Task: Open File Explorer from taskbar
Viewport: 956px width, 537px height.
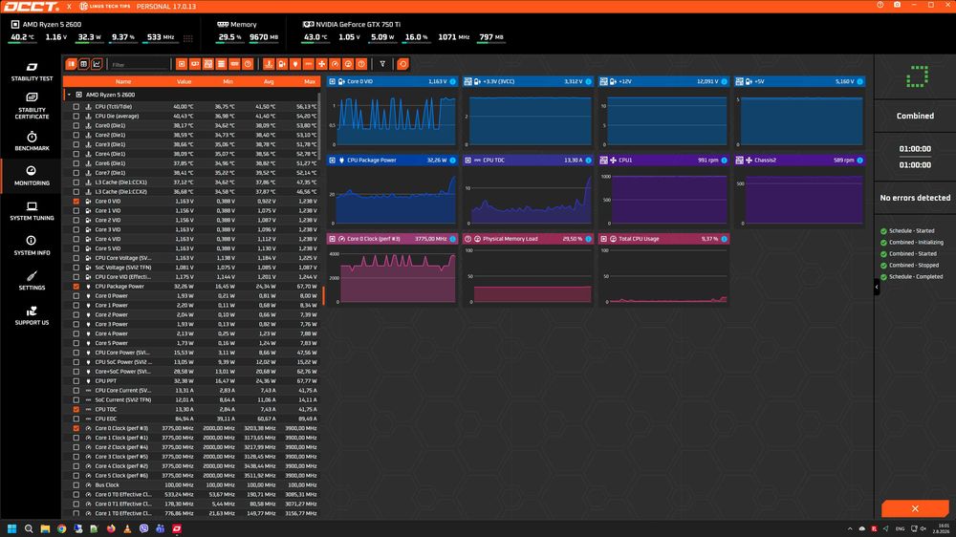Action: (x=45, y=528)
